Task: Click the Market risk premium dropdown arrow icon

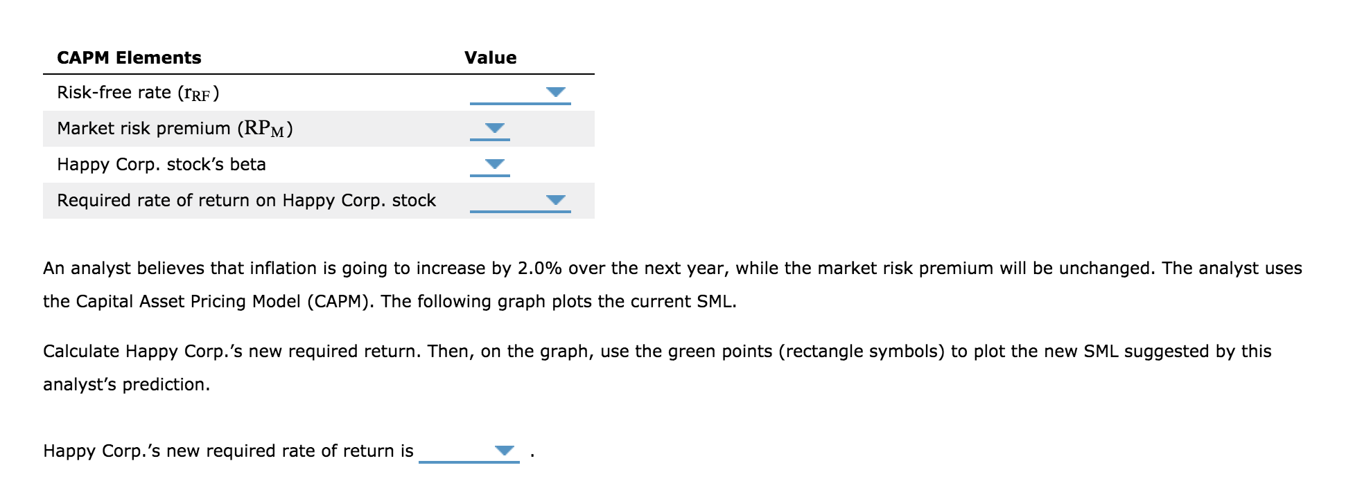Action: pos(493,127)
